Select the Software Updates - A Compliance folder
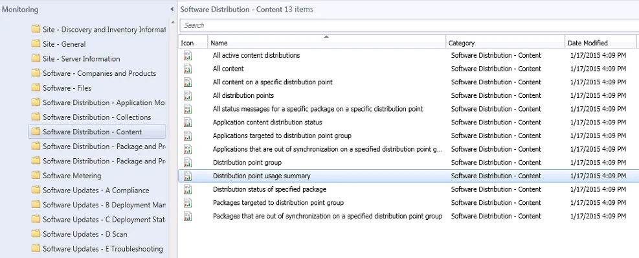This screenshot has width=639, height=258. (x=96, y=190)
